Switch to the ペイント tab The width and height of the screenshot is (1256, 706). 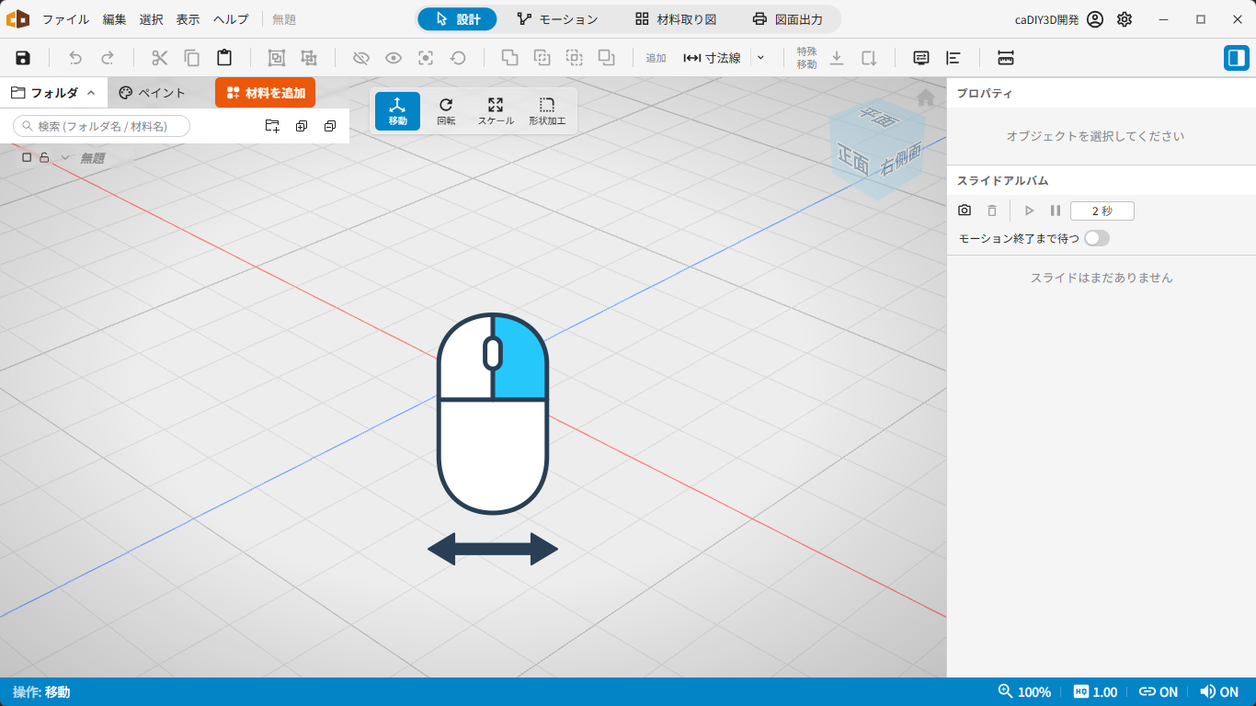[x=153, y=93]
